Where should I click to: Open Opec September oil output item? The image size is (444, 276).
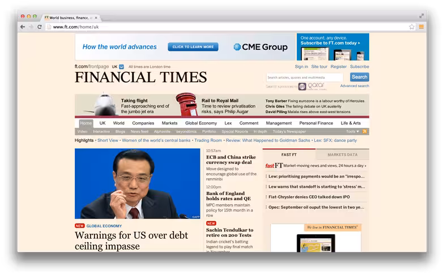pos(316,207)
